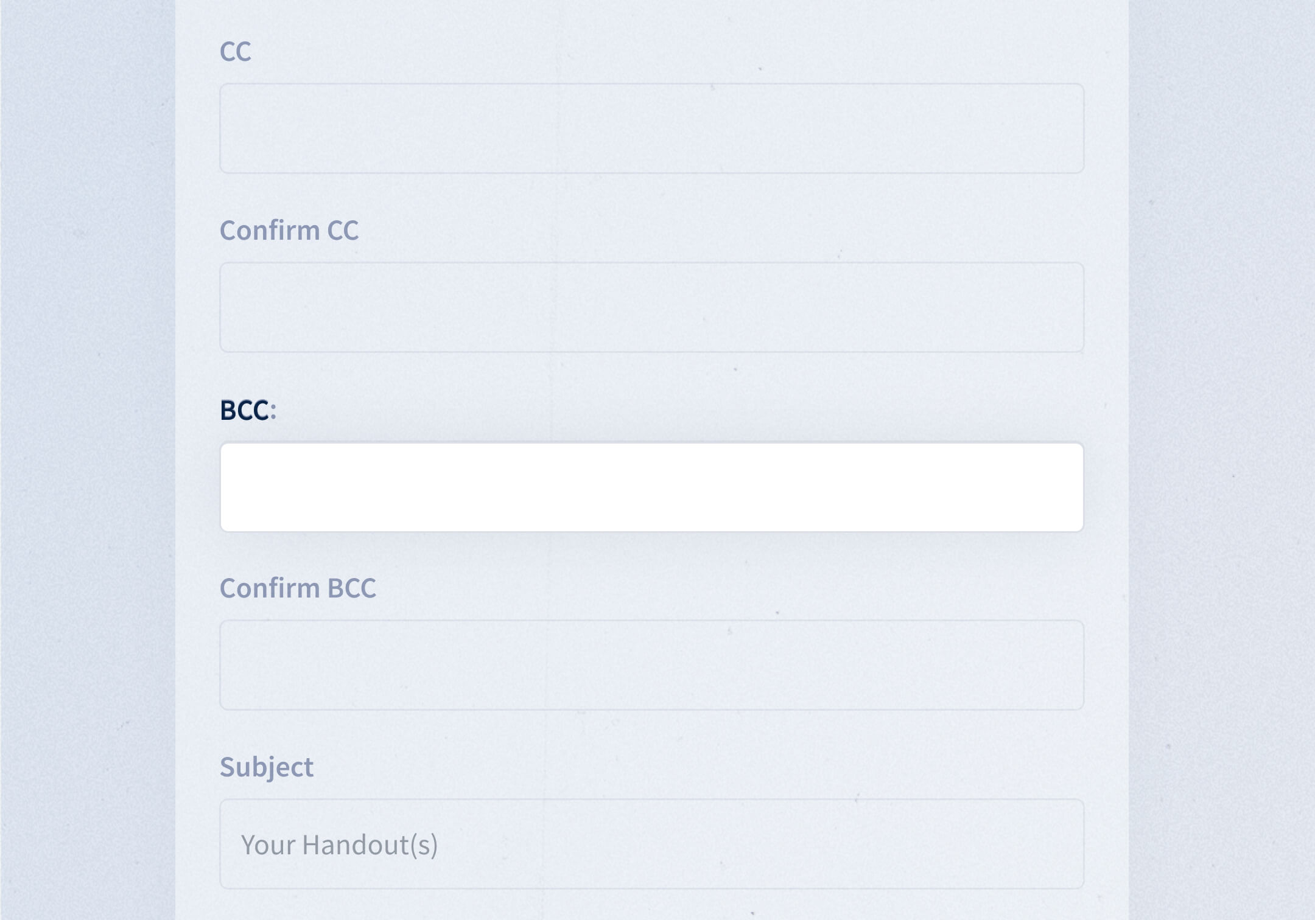Select the Confirm BCC text field
Image resolution: width=1315 pixels, height=920 pixels.
click(x=651, y=665)
